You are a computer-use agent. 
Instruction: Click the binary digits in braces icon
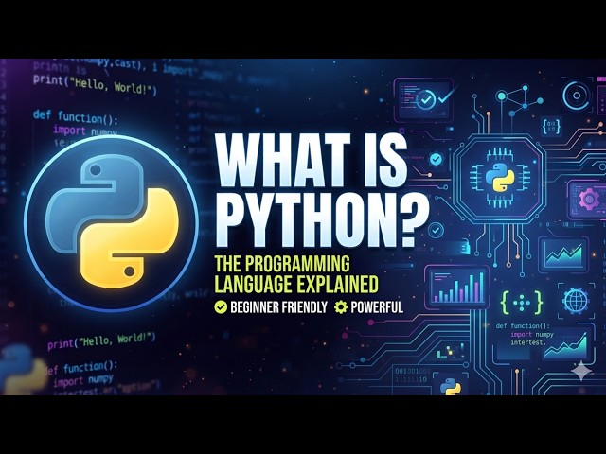pos(551,126)
